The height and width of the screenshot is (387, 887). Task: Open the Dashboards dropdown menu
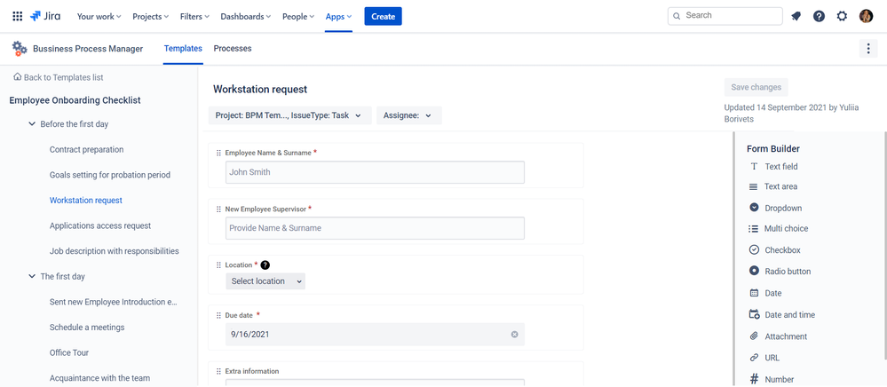246,16
